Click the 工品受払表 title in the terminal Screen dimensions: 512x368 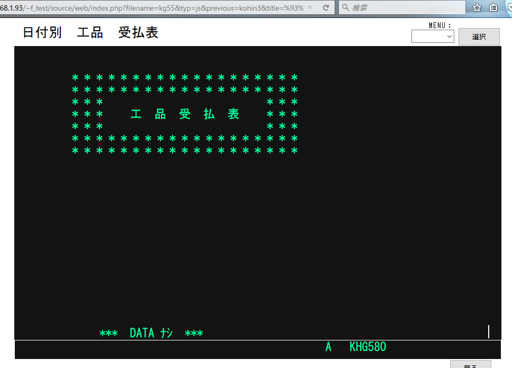[x=185, y=114]
